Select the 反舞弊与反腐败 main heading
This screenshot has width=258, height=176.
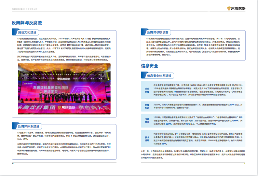point(27,23)
